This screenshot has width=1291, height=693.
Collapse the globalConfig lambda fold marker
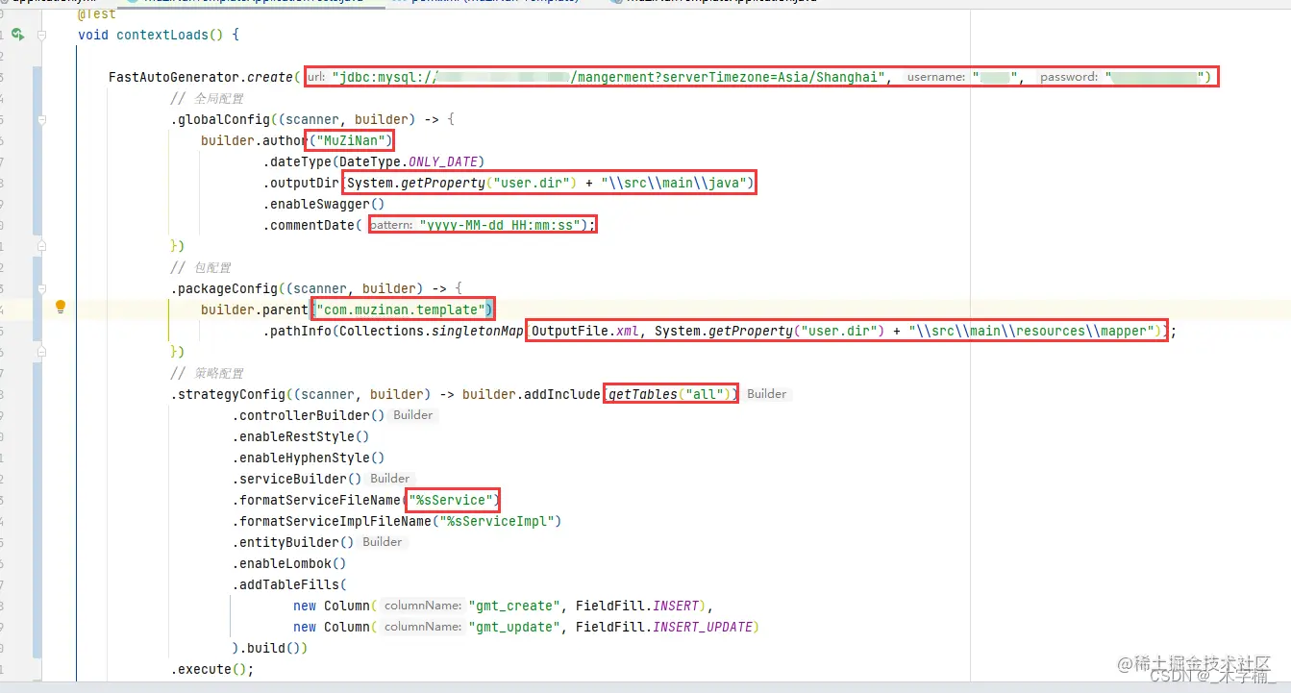41,119
